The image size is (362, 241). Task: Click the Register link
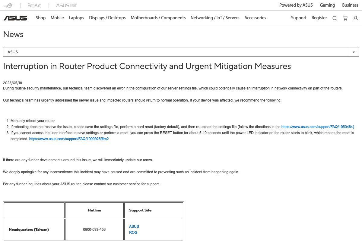click(319, 18)
